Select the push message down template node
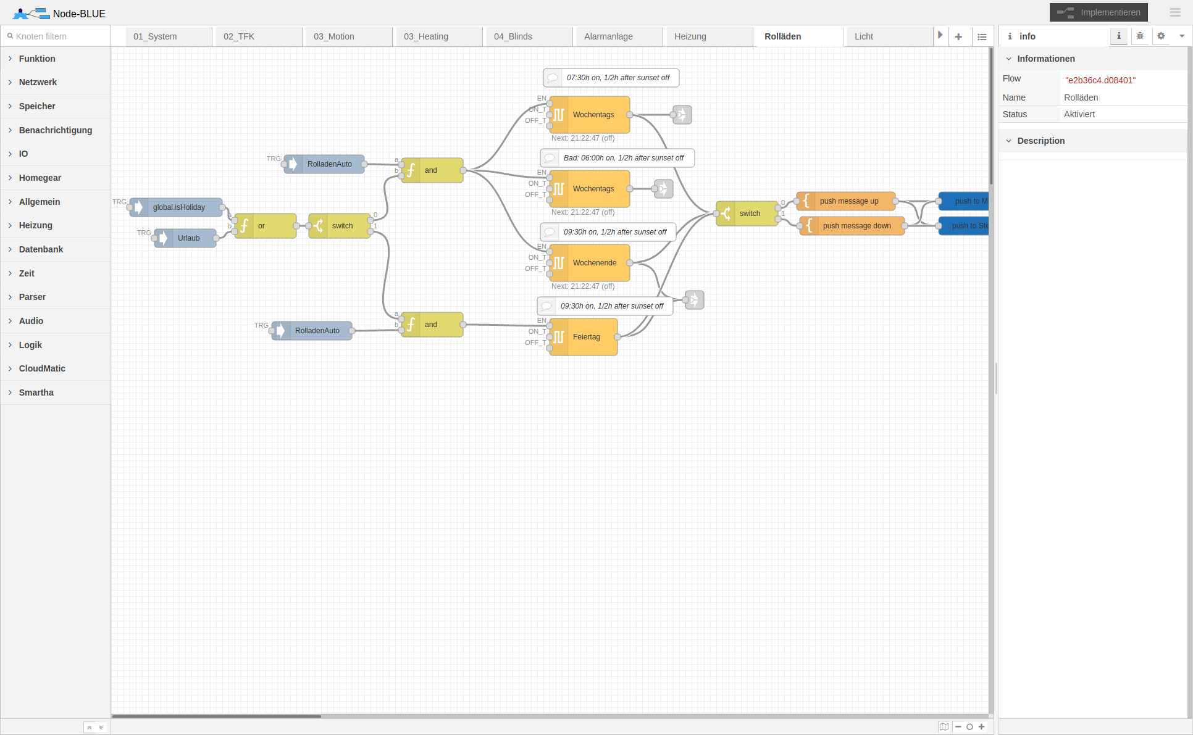 coord(852,226)
